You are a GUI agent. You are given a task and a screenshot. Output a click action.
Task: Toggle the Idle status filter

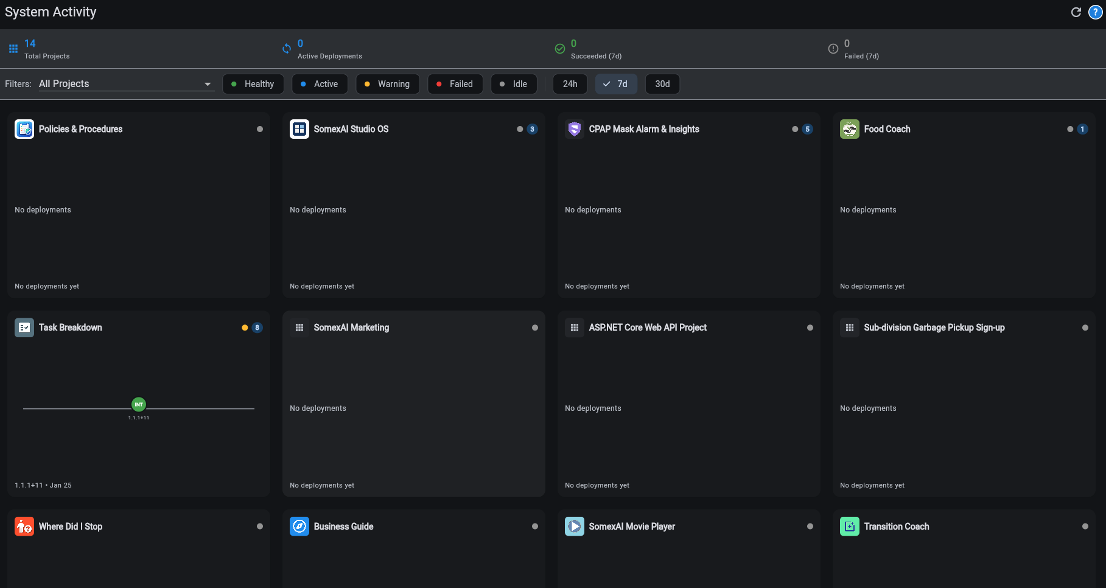tap(514, 84)
